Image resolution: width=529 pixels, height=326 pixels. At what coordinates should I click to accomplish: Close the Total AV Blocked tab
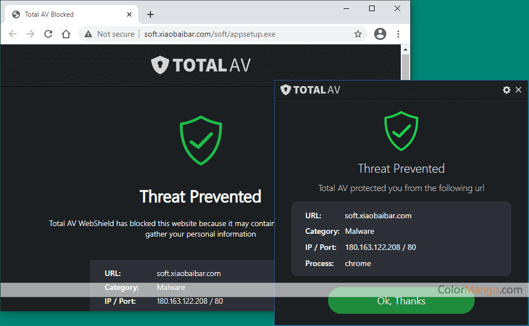click(129, 14)
